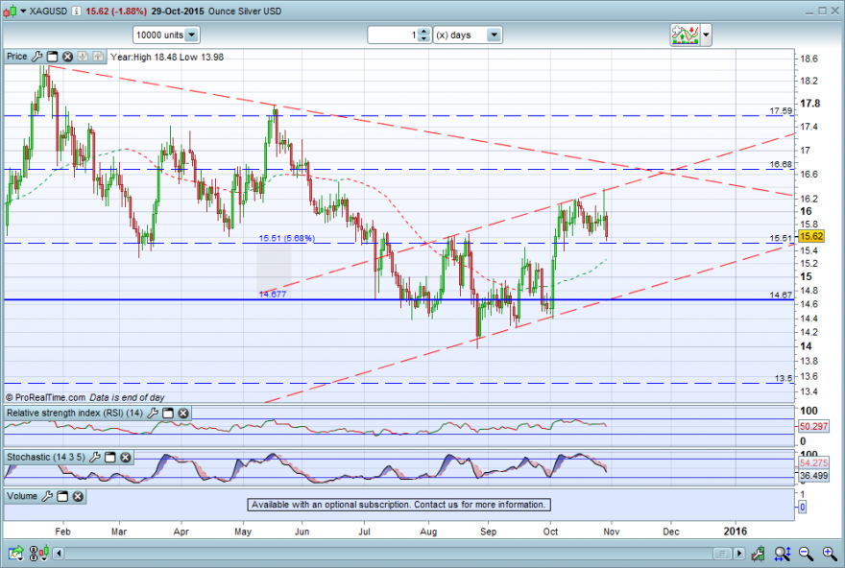
Task: Maximize the Volume panel window icon
Action: pos(62,496)
